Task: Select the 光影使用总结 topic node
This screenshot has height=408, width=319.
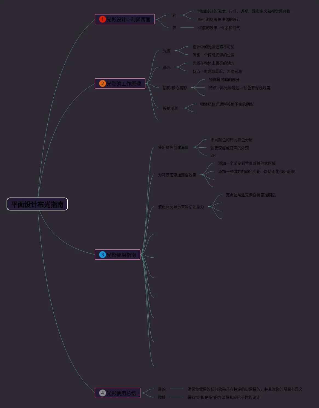Action: click(121, 393)
